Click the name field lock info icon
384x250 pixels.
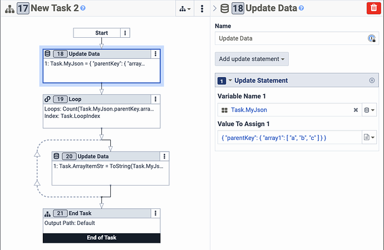point(372,38)
